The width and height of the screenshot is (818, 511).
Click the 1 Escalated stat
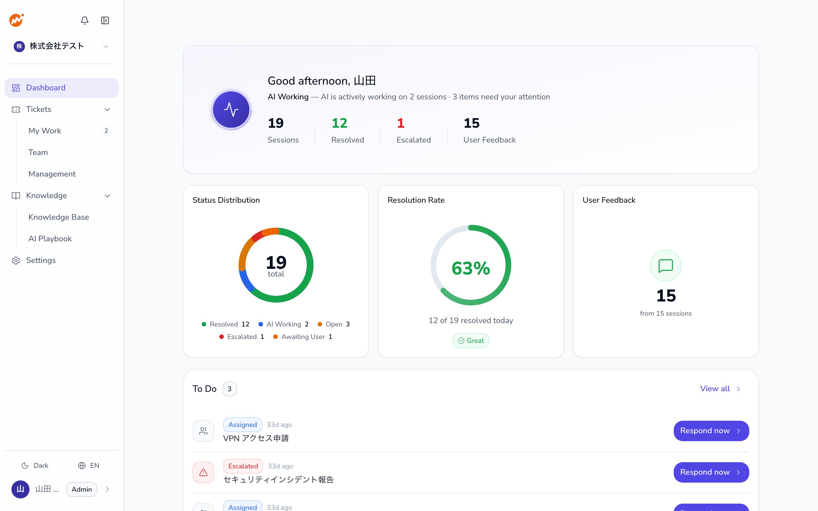pos(413,131)
